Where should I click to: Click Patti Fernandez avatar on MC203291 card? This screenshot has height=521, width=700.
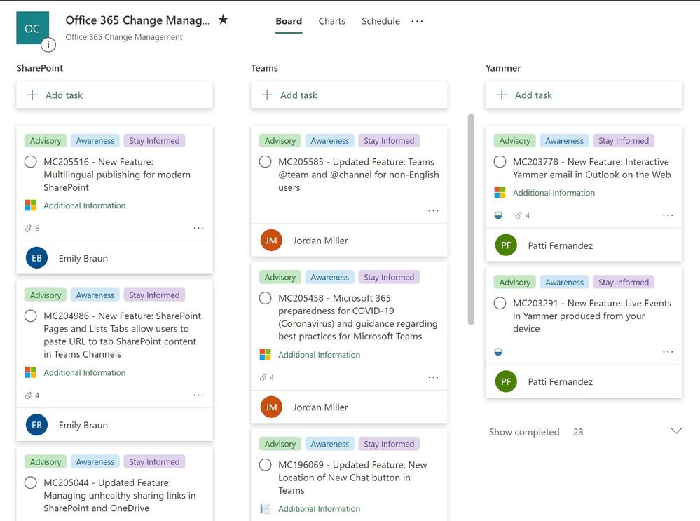coord(506,381)
